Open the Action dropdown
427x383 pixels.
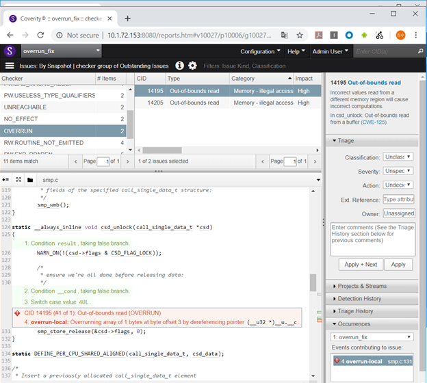398,185
